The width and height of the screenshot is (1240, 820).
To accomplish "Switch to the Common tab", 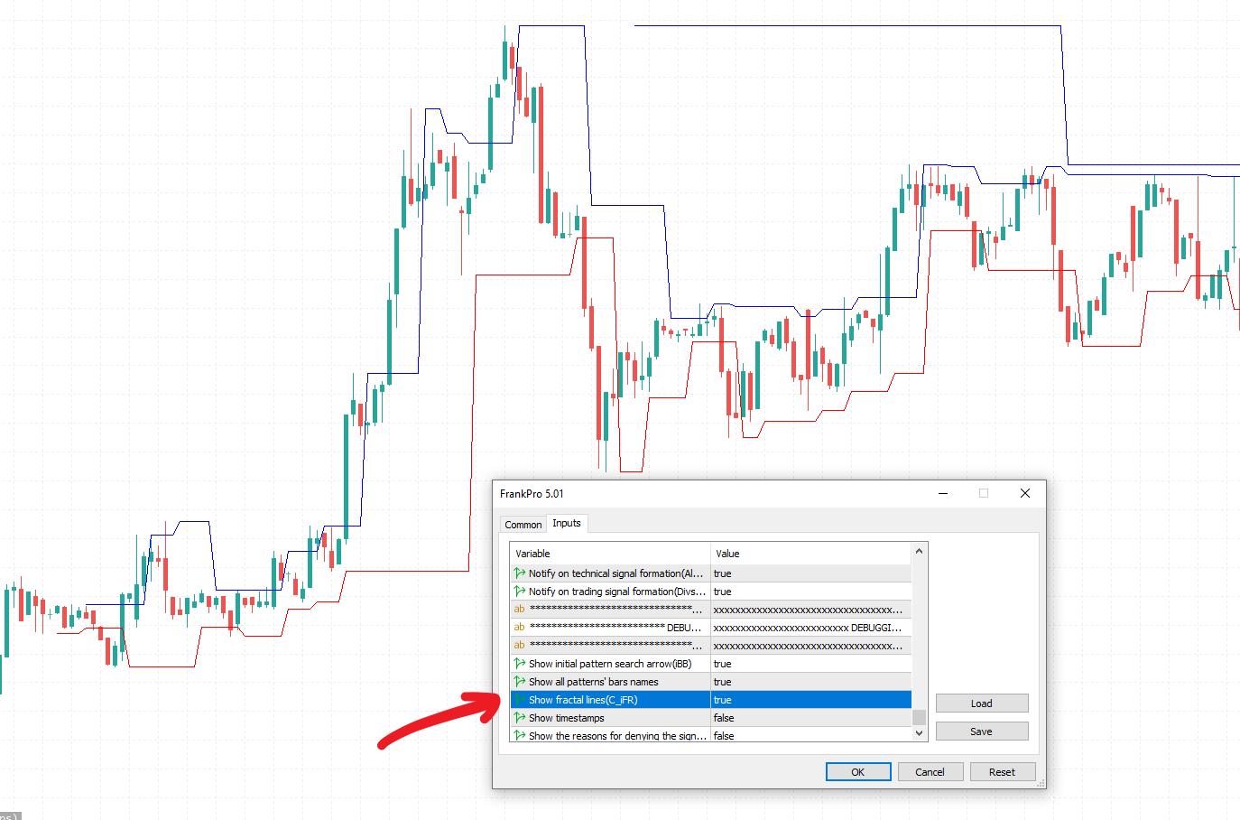I will [523, 525].
